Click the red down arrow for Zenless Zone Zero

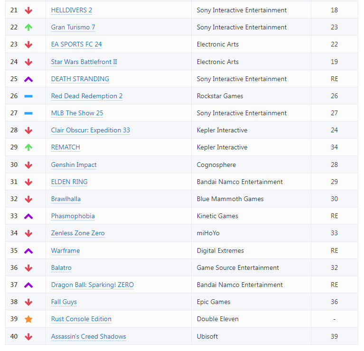[28, 233]
